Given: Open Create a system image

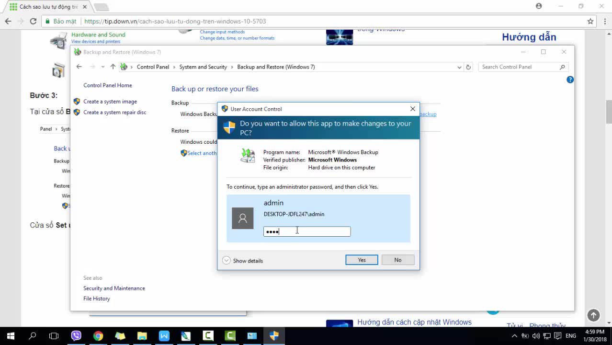Looking at the screenshot, I should (x=110, y=102).
